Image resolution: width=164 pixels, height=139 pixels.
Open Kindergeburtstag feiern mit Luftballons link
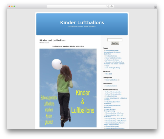pyautogui.click(x=113, y=116)
